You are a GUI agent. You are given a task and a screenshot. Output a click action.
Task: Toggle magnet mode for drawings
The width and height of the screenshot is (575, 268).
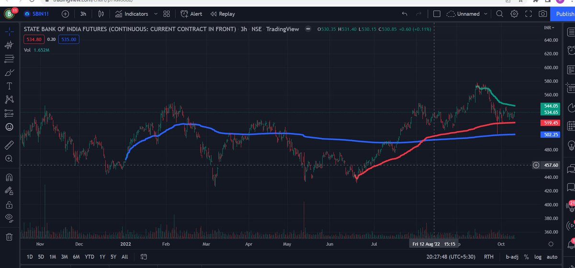pos(9,177)
